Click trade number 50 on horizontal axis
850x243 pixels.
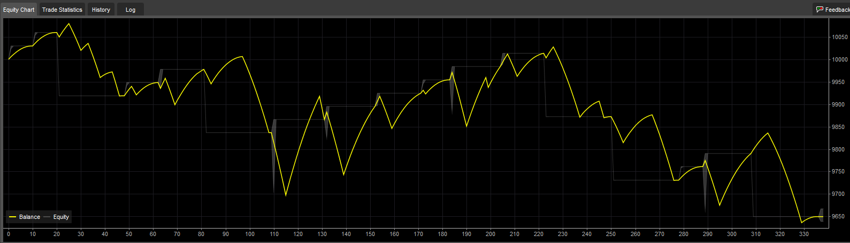coord(129,234)
